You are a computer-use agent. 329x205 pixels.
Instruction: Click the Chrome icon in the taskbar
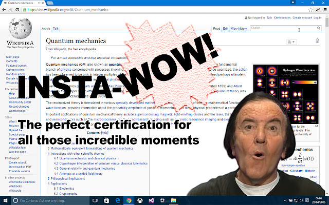(x=129, y=200)
